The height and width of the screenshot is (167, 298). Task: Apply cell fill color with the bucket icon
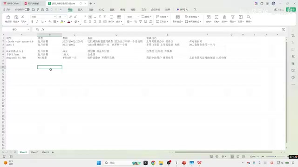pos(62,22)
